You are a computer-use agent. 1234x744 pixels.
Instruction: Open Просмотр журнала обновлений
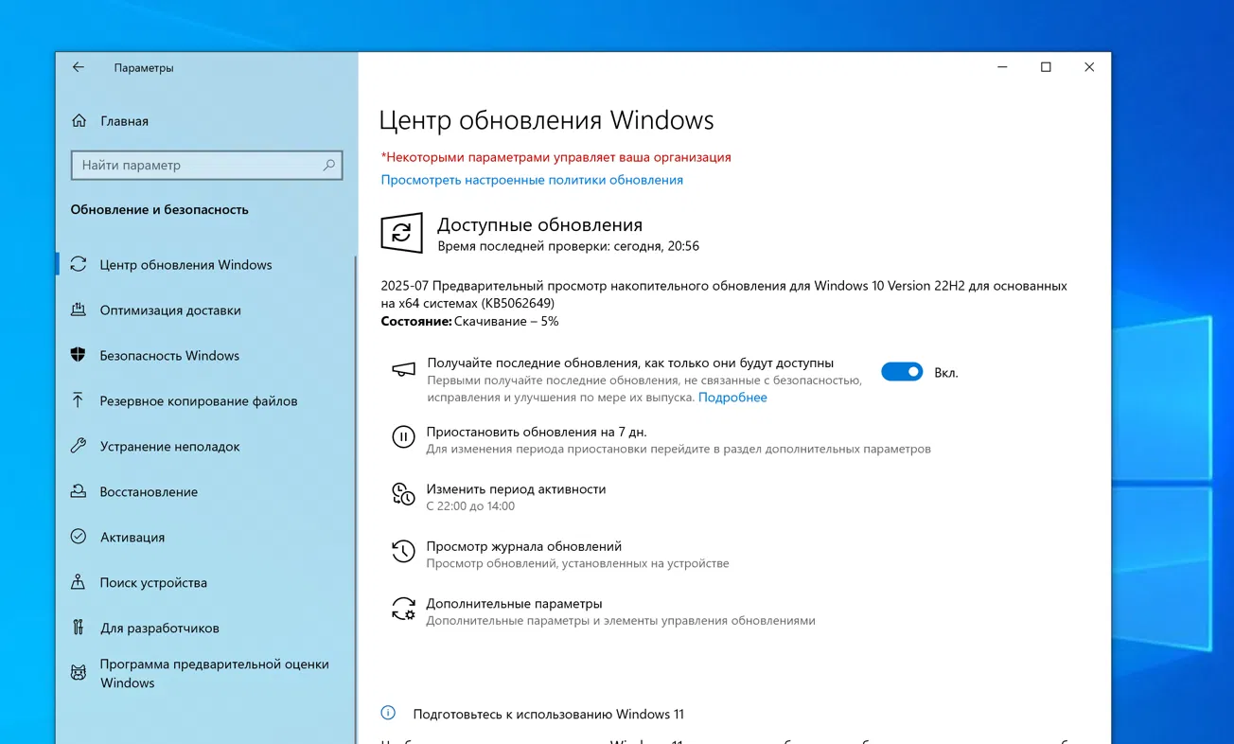coord(523,546)
